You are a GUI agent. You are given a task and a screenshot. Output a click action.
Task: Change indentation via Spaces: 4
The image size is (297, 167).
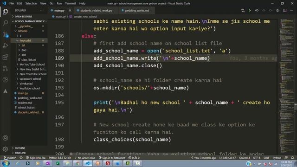245,158
